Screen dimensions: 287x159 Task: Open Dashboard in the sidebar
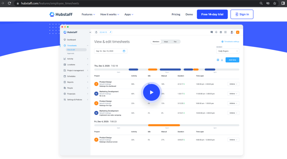coord(70,40)
